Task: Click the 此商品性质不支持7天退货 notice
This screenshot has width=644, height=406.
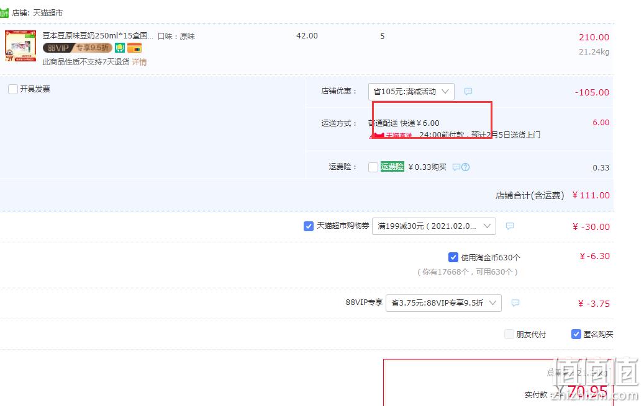Action: 86,62
